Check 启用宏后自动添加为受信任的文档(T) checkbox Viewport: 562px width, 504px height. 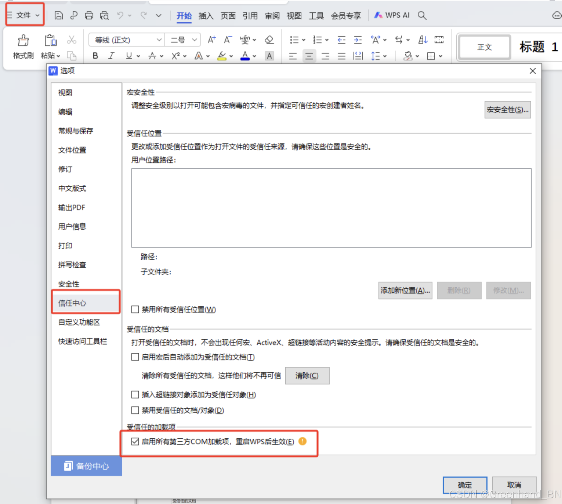[135, 357]
